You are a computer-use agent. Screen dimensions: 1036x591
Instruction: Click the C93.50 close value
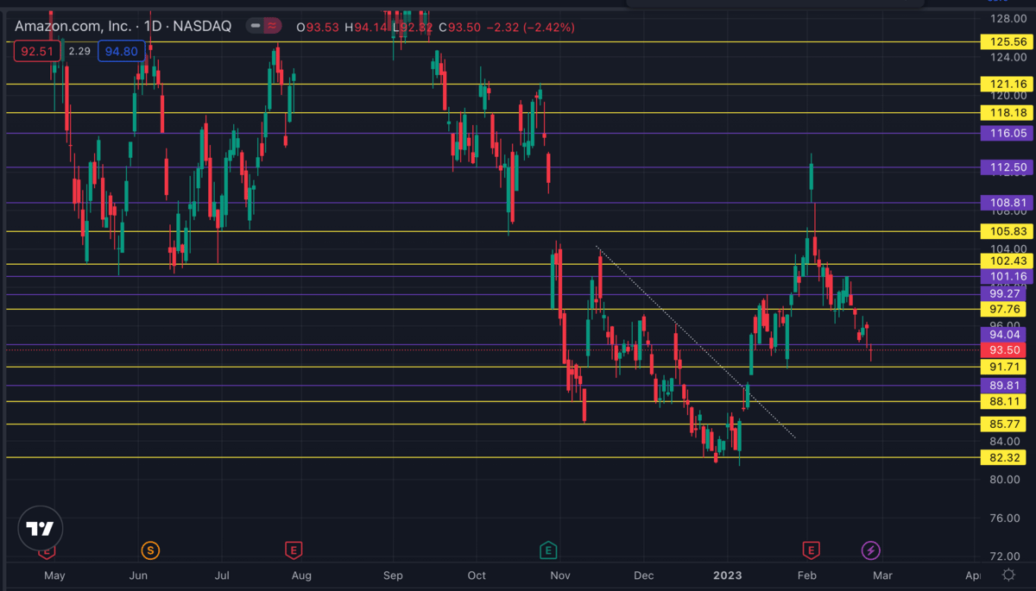pyautogui.click(x=459, y=27)
